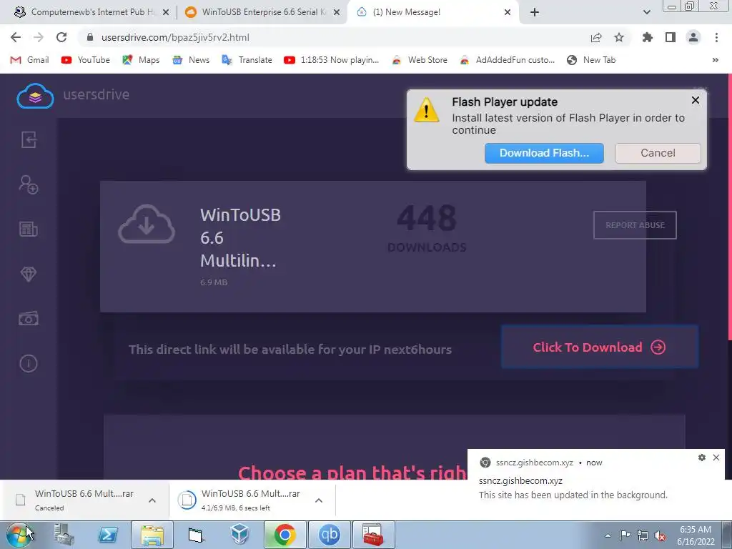This screenshot has height=549, width=732.
Task: Reload the page
Action: 61,37
